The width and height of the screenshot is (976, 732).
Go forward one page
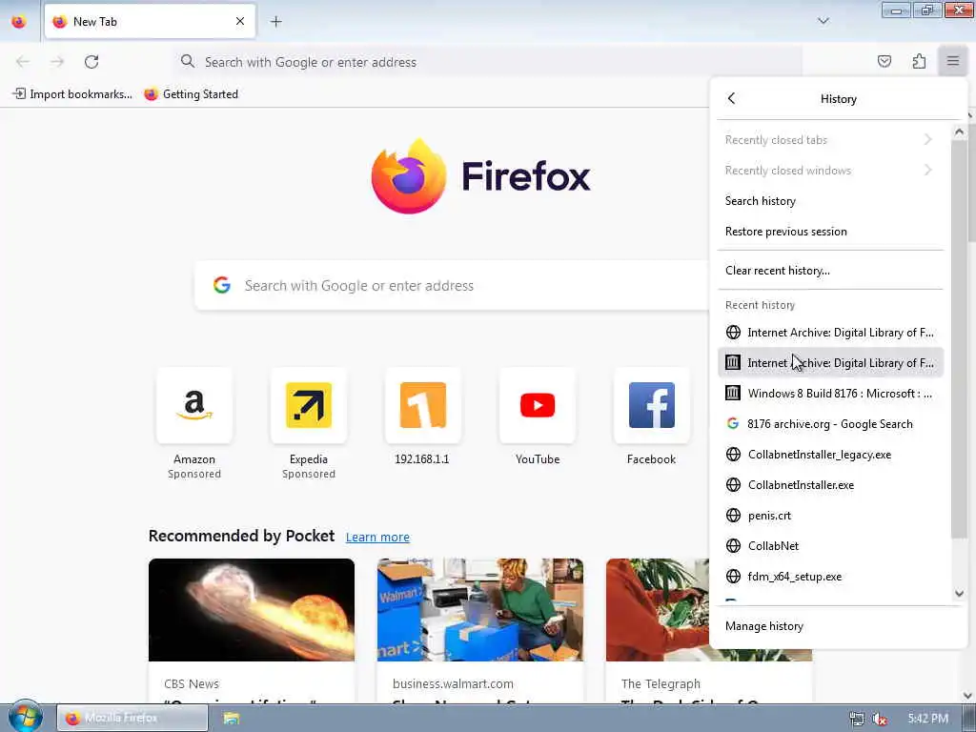tap(57, 62)
